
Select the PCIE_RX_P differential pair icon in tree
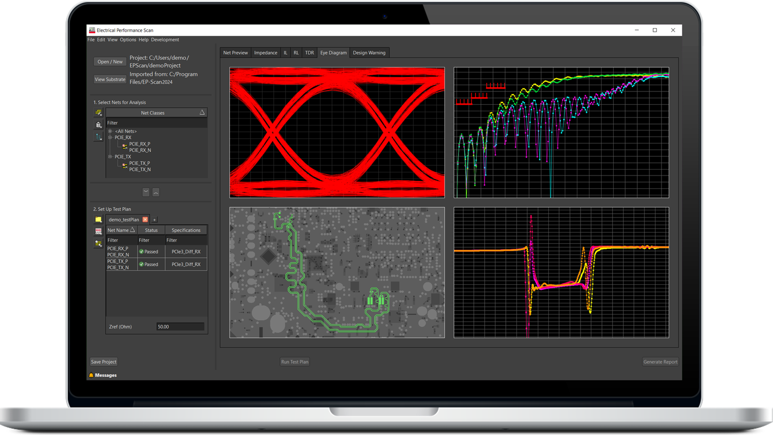coord(125,146)
